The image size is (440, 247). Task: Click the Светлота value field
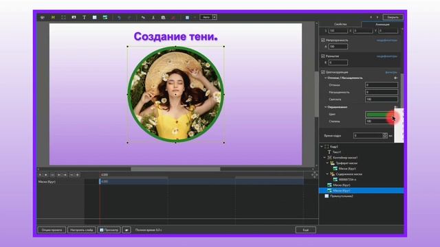(x=382, y=99)
